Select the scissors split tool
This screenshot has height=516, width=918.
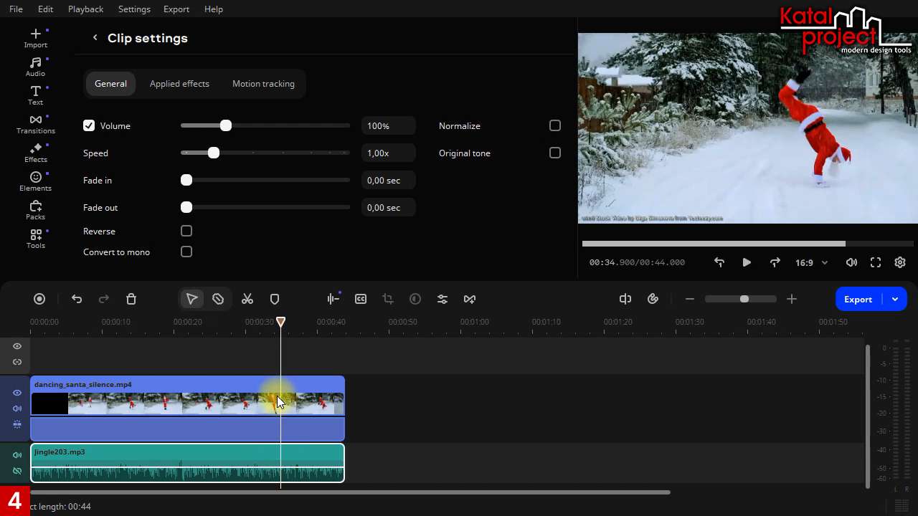pos(247,299)
